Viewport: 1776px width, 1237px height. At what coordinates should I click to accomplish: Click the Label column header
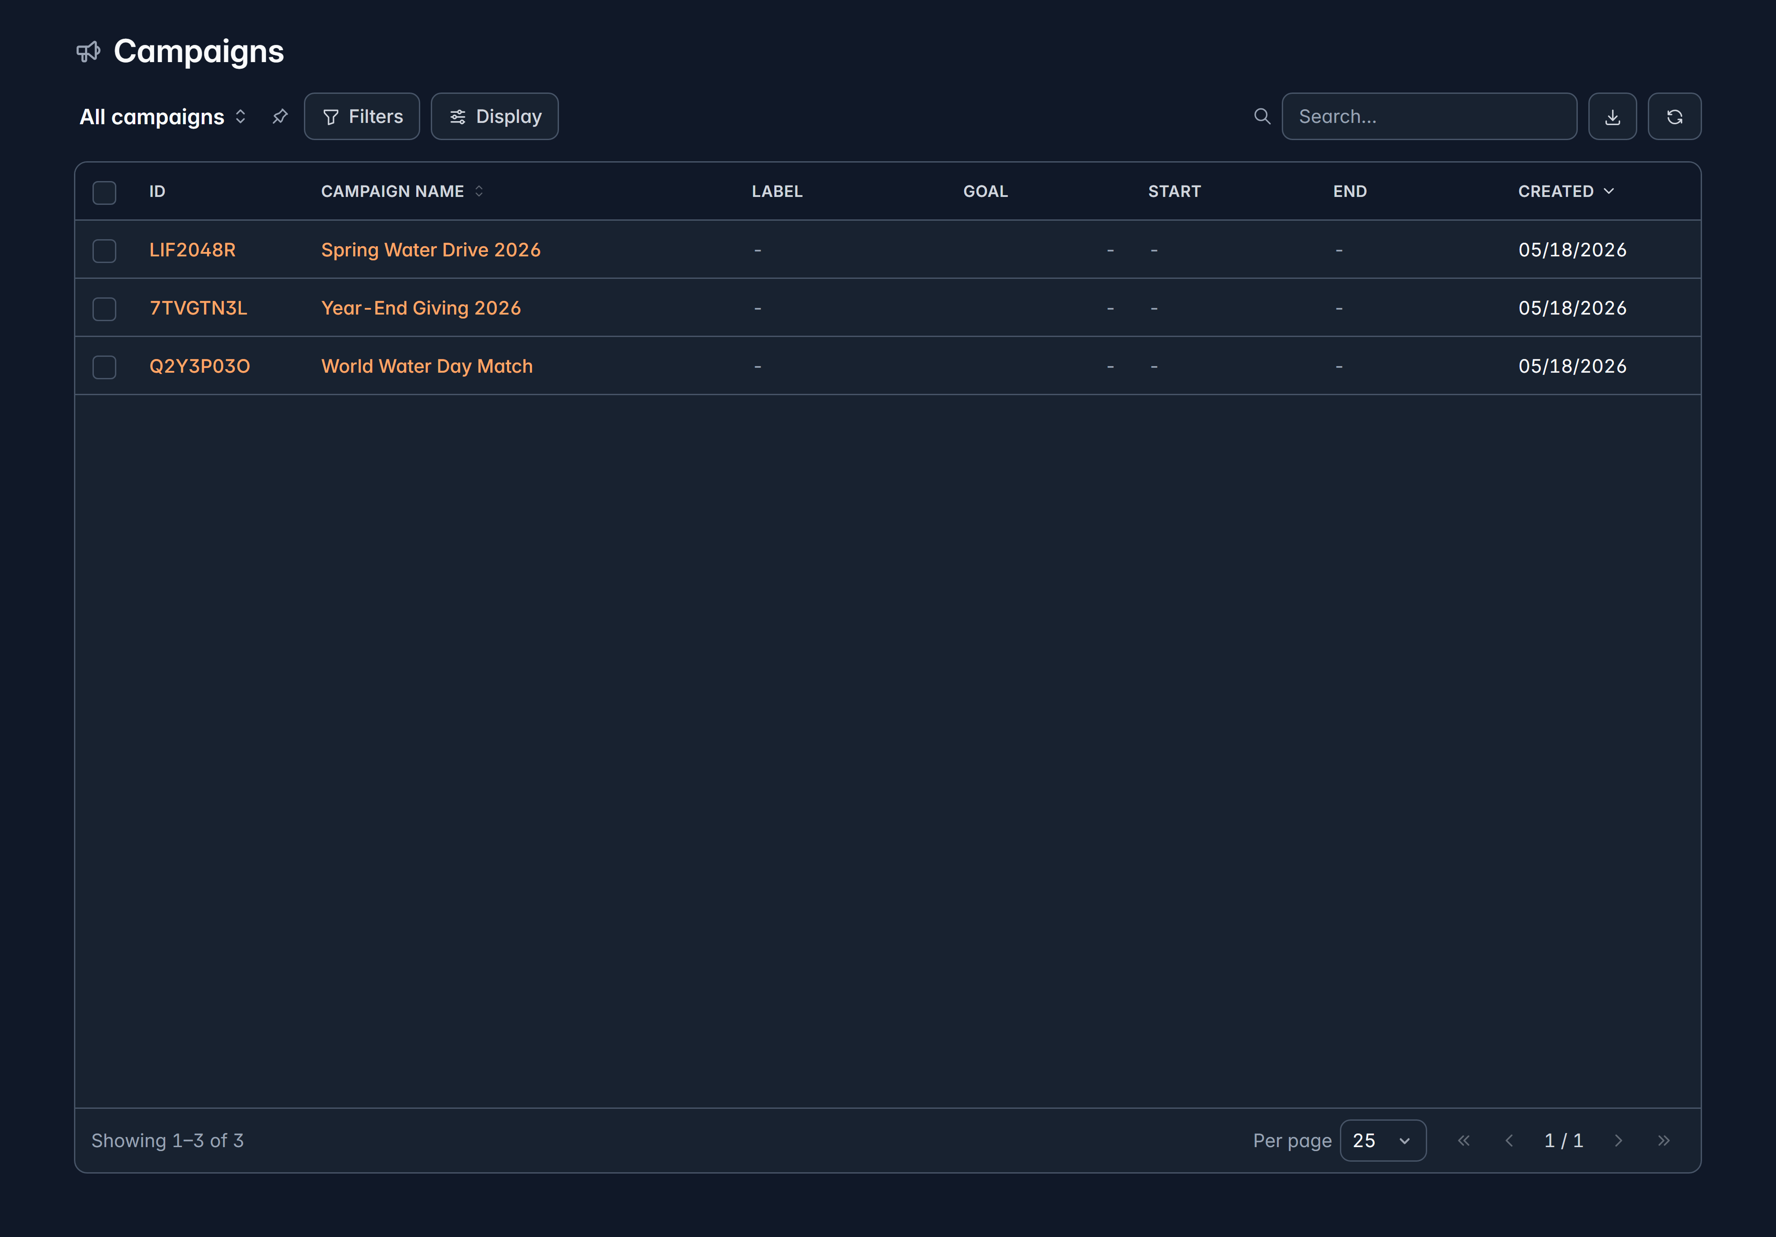[x=777, y=191]
